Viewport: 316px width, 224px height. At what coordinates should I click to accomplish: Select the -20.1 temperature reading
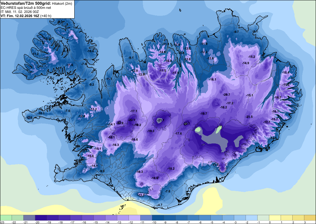coord(131,120)
